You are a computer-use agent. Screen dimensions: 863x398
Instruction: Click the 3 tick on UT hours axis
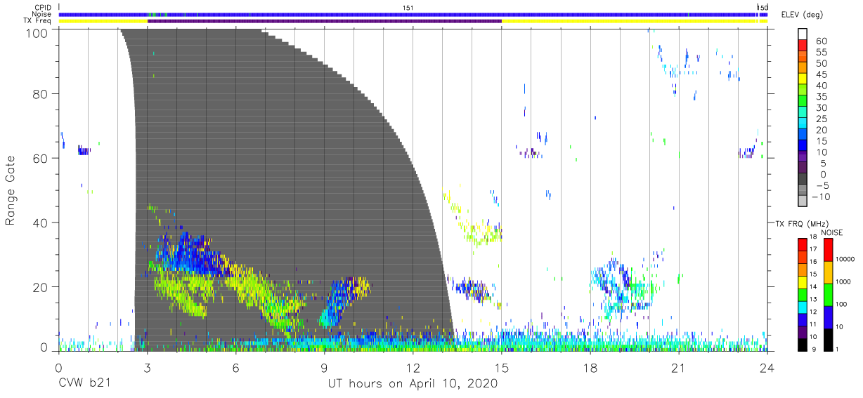tap(147, 367)
